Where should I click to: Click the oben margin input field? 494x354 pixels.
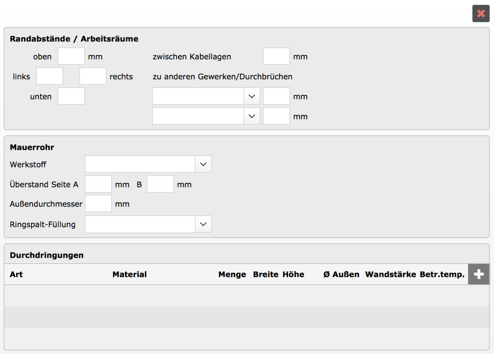click(71, 56)
